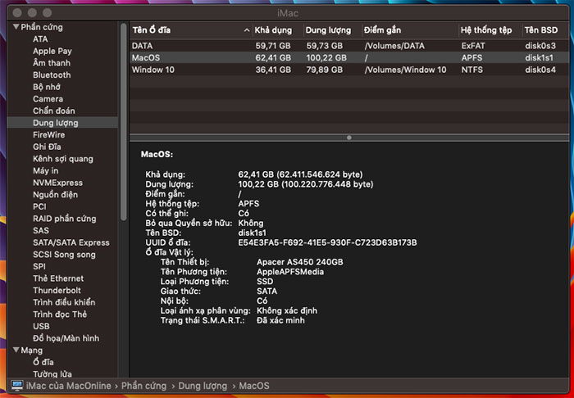Select Thunderbolt in sidebar

tap(57, 291)
